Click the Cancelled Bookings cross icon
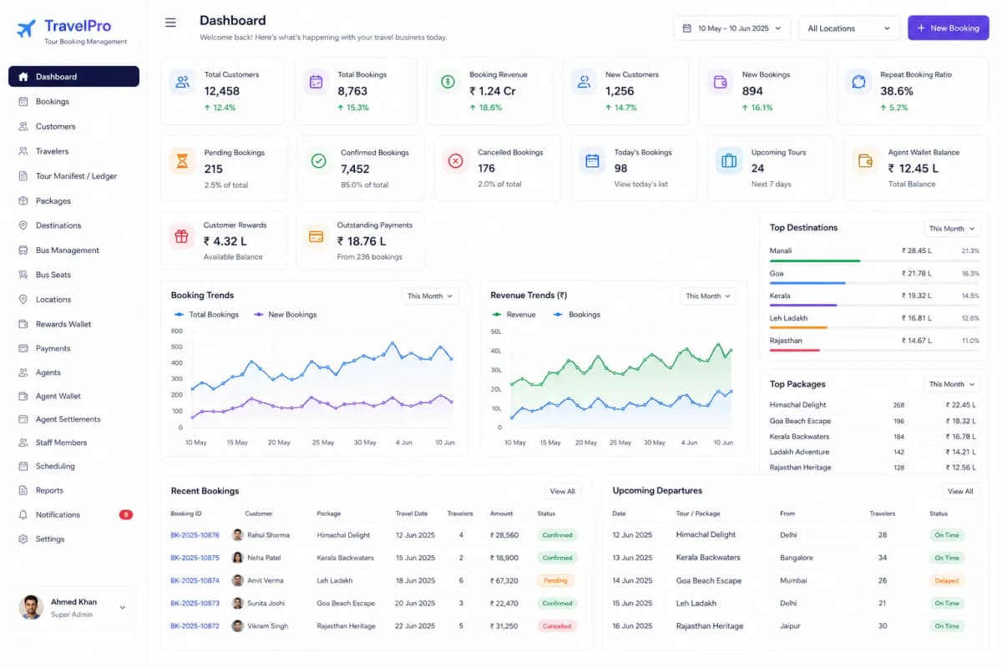Screen dimensions: 1002x668 click(455, 160)
